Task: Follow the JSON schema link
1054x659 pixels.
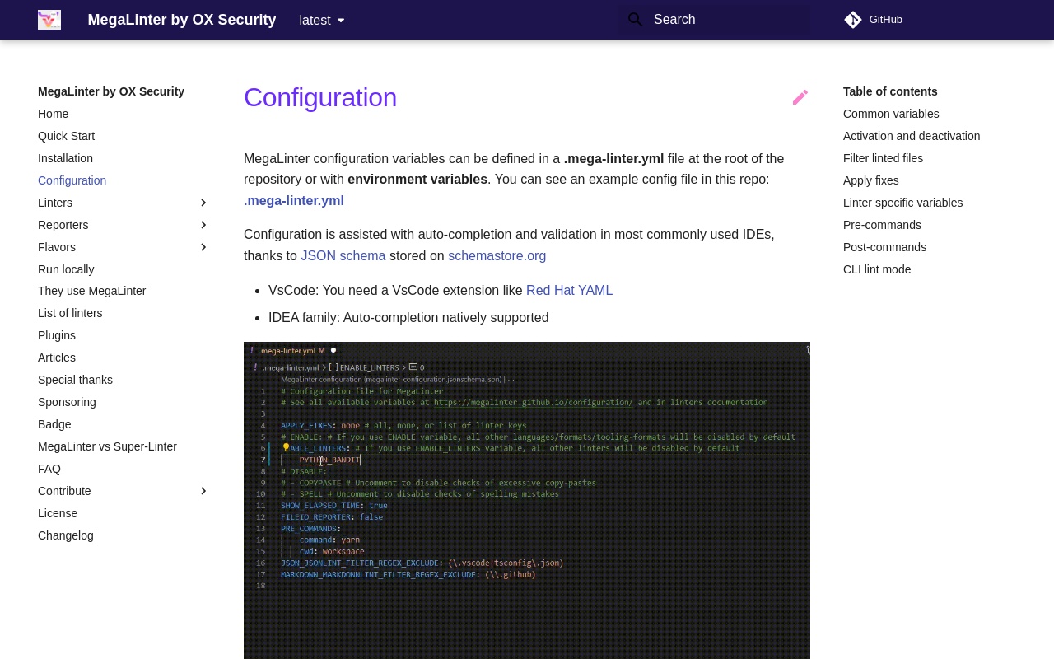Action: (x=343, y=255)
